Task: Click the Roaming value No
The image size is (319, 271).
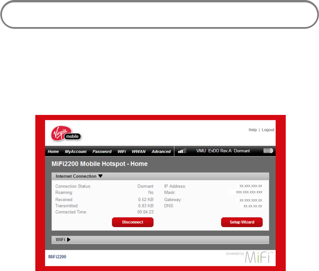Action: 151,193
